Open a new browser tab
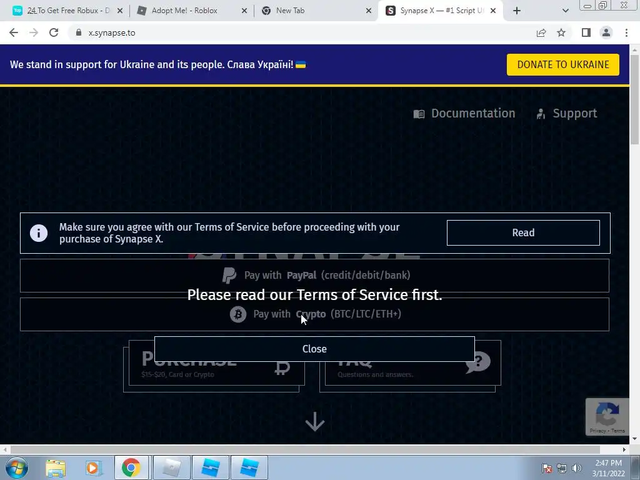 coord(517,11)
